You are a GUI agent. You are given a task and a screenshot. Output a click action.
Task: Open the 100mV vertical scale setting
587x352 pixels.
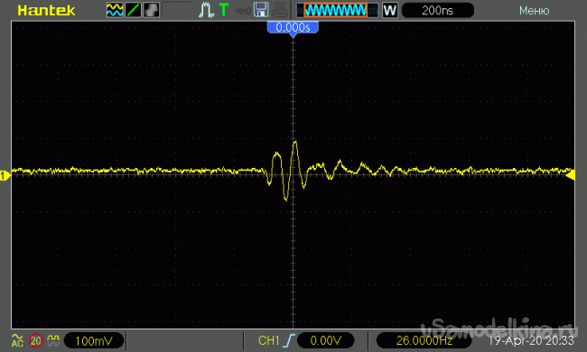point(94,341)
